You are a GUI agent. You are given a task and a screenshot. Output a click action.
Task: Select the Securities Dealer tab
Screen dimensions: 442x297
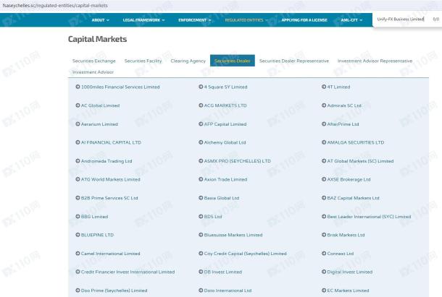tap(233, 61)
